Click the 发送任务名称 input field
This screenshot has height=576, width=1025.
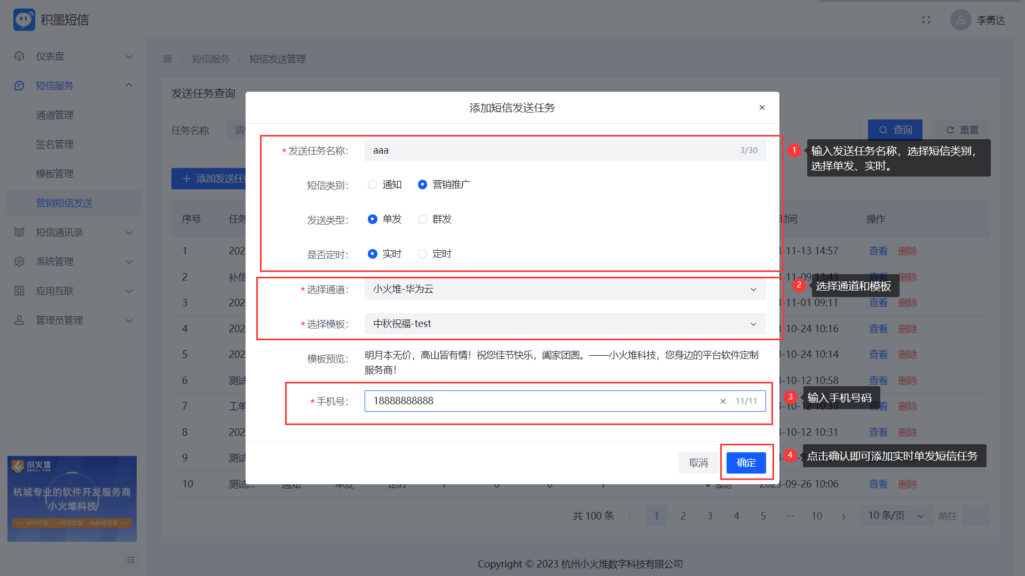(550, 150)
